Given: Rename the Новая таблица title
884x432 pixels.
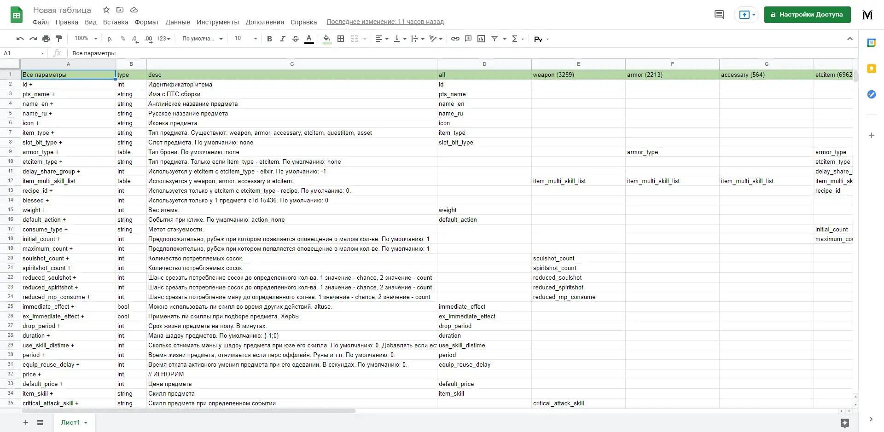Looking at the screenshot, I should [x=62, y=10].
